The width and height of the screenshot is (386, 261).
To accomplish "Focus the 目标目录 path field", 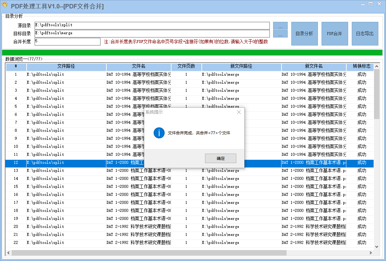I will (x=152, y=33).
